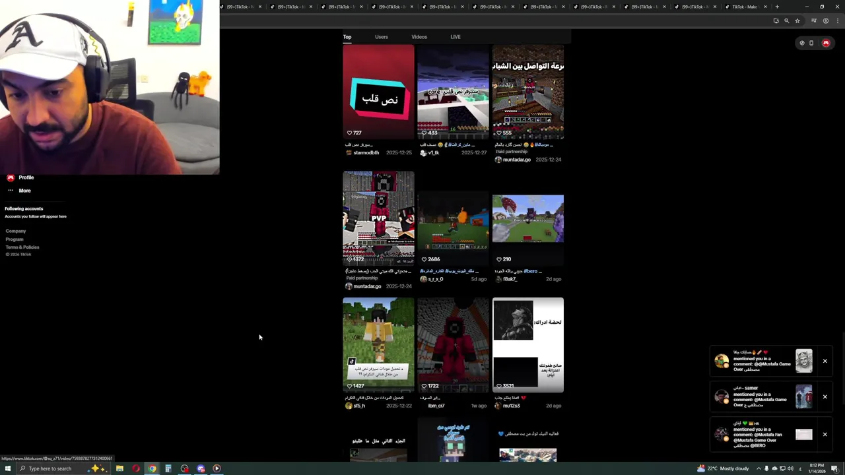This screenshot has height=475, width=845.
Task: Open Opera browser from taskbar
Action: tap(136, 468)
